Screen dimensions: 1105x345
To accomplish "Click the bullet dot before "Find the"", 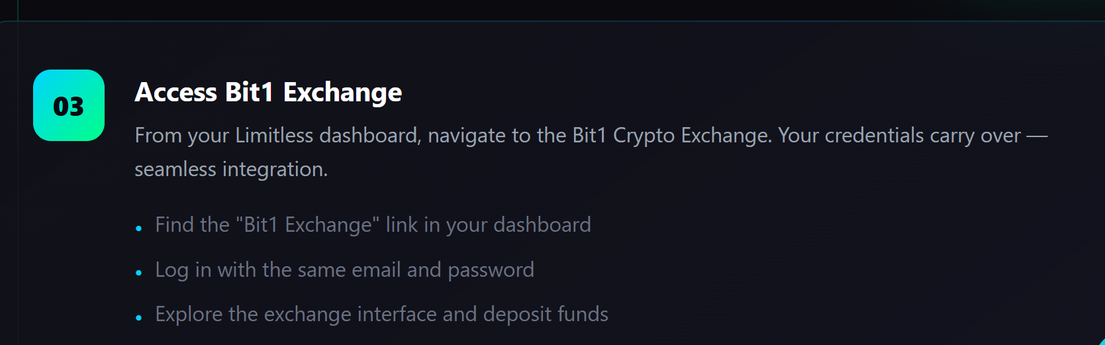I will point(139,228).
